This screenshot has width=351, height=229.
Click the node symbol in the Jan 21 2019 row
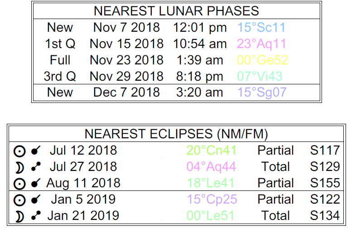point(35,216)
